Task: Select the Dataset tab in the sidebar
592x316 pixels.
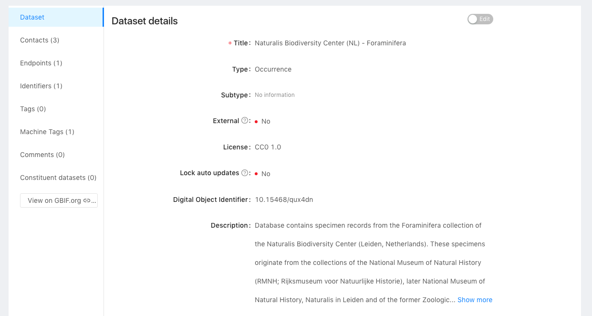Action: (x=31, y=17)
